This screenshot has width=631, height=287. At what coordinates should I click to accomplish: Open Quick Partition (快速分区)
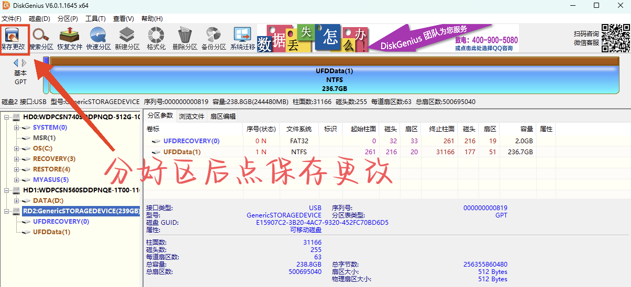coord(98,39)
